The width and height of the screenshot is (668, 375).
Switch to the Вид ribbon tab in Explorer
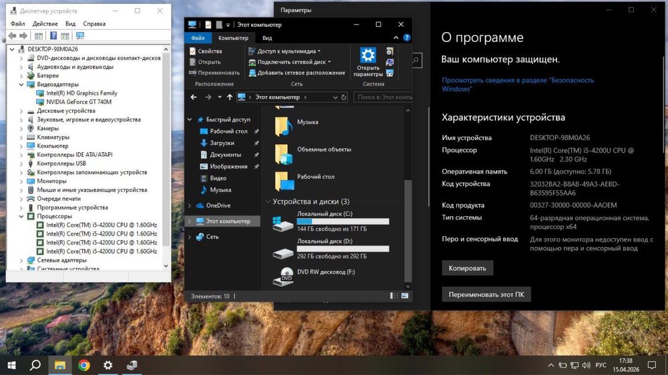click(267, 38)
